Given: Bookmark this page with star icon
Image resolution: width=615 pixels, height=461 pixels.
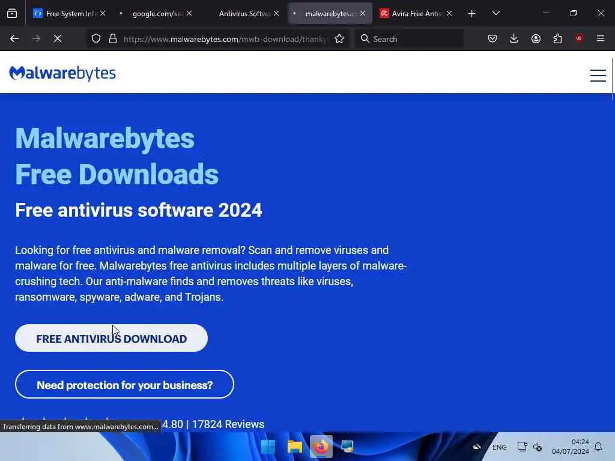Looking at the screenshot, I should tap(339, 38).
